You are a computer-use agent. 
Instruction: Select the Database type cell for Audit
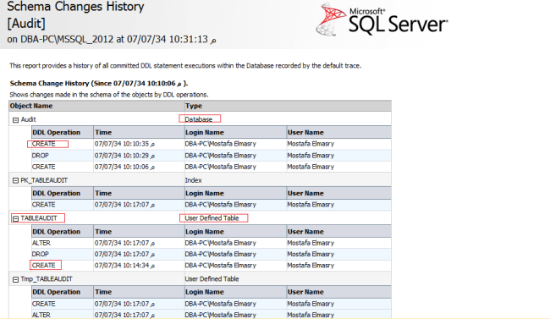199,119
